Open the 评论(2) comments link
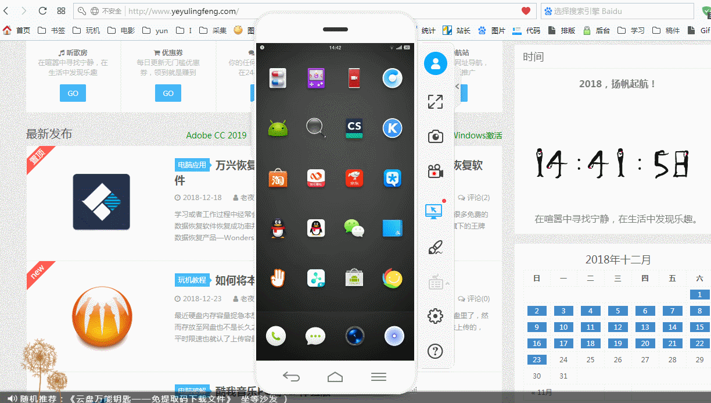The image size is (711, 403). pyautogui.click(x=474, y=198)
